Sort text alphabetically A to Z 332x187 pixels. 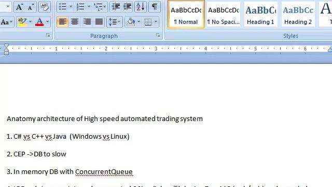point(141,7)
